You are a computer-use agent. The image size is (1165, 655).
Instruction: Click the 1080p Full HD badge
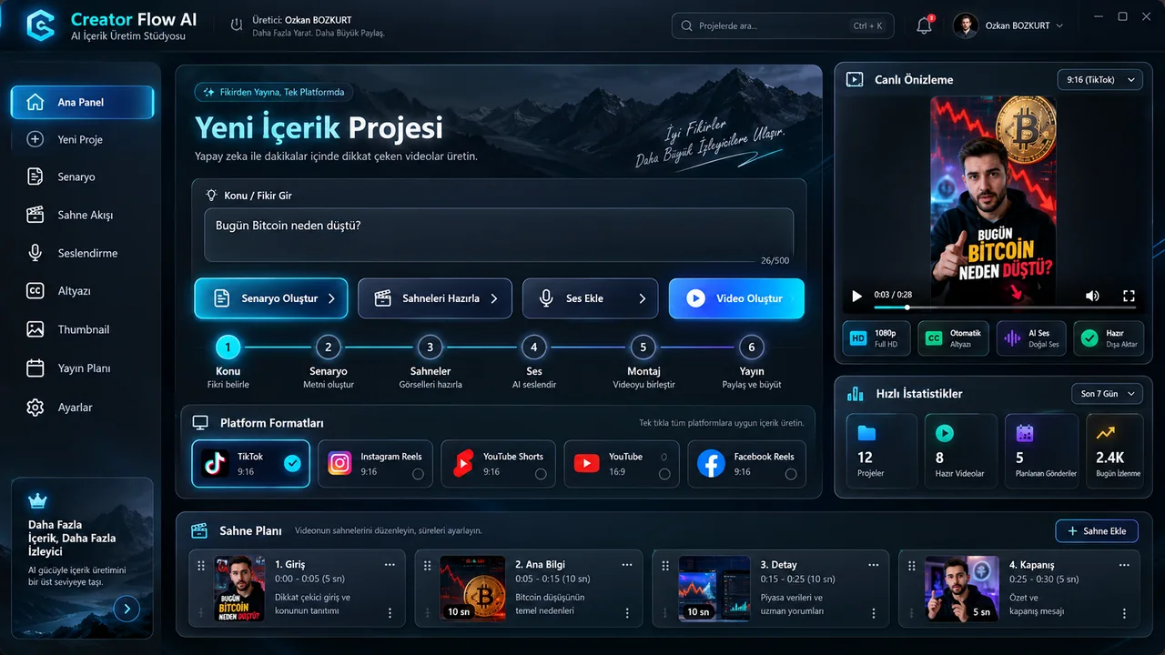tap(875, 338)
